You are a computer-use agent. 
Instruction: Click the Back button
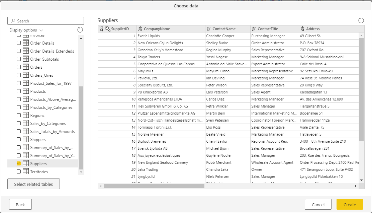pyautogui.click(x=20, y=204)
